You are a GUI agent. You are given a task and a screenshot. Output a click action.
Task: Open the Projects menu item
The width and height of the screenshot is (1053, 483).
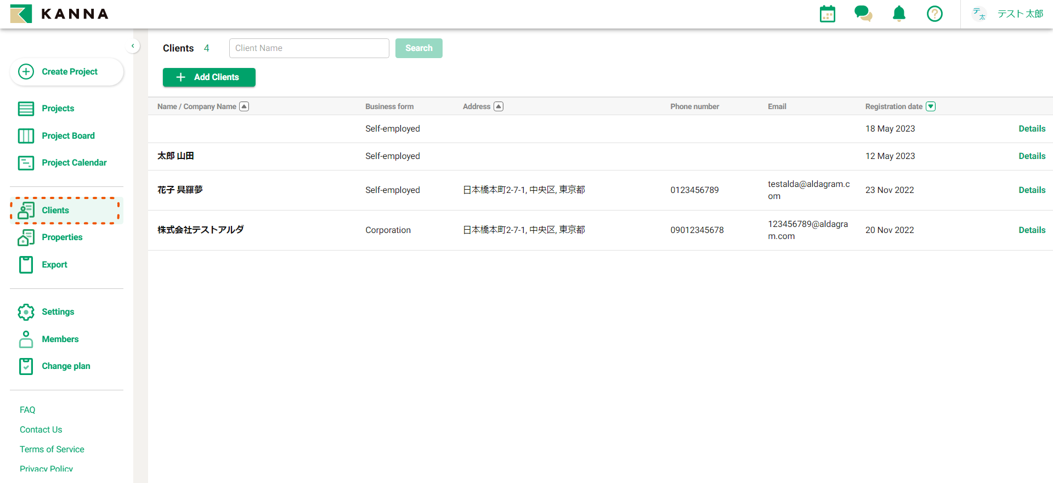tap(58, 109)
